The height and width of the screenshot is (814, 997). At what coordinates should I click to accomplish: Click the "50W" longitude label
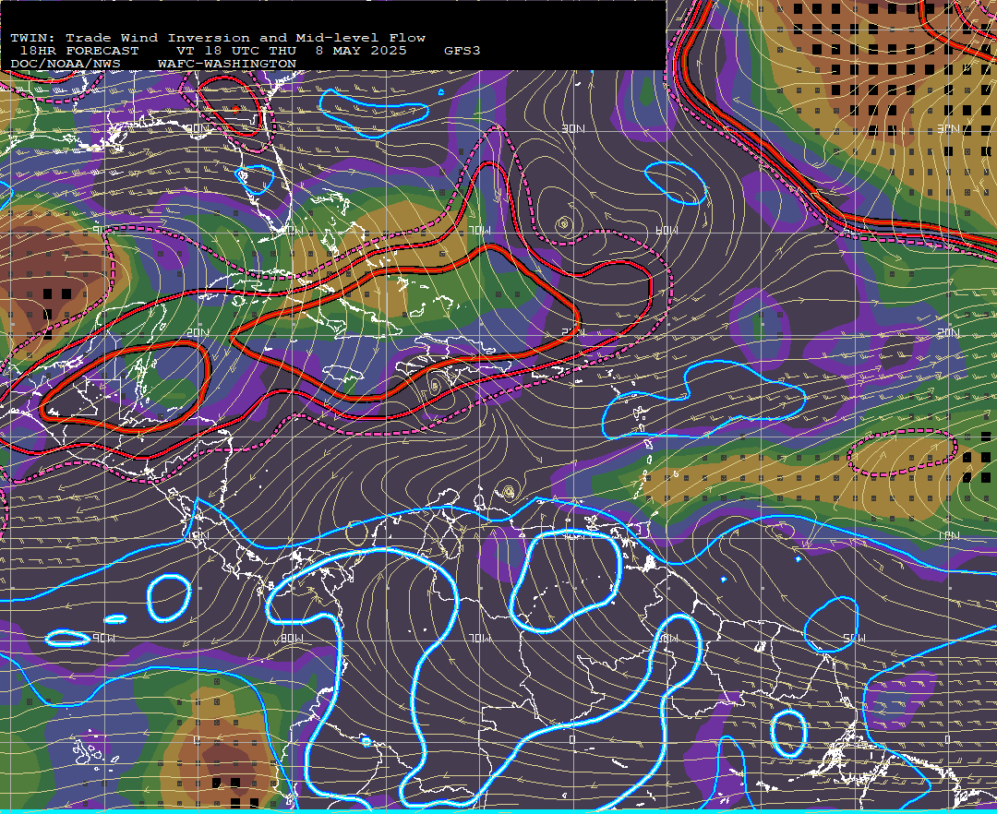[853, 638]
